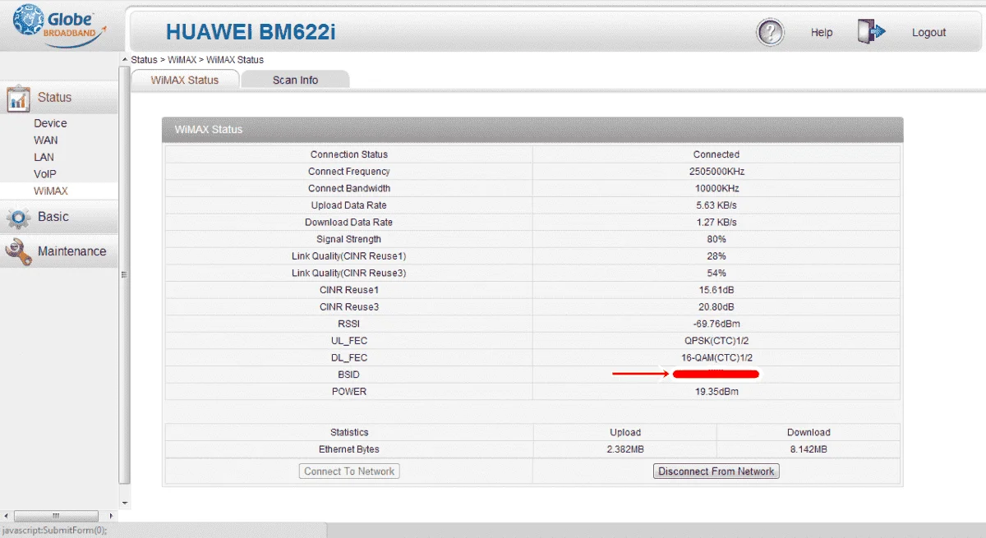Click the Basic gear icon
Image resolution: width=986 pixels, height=538 pixels.
[18, 218]
